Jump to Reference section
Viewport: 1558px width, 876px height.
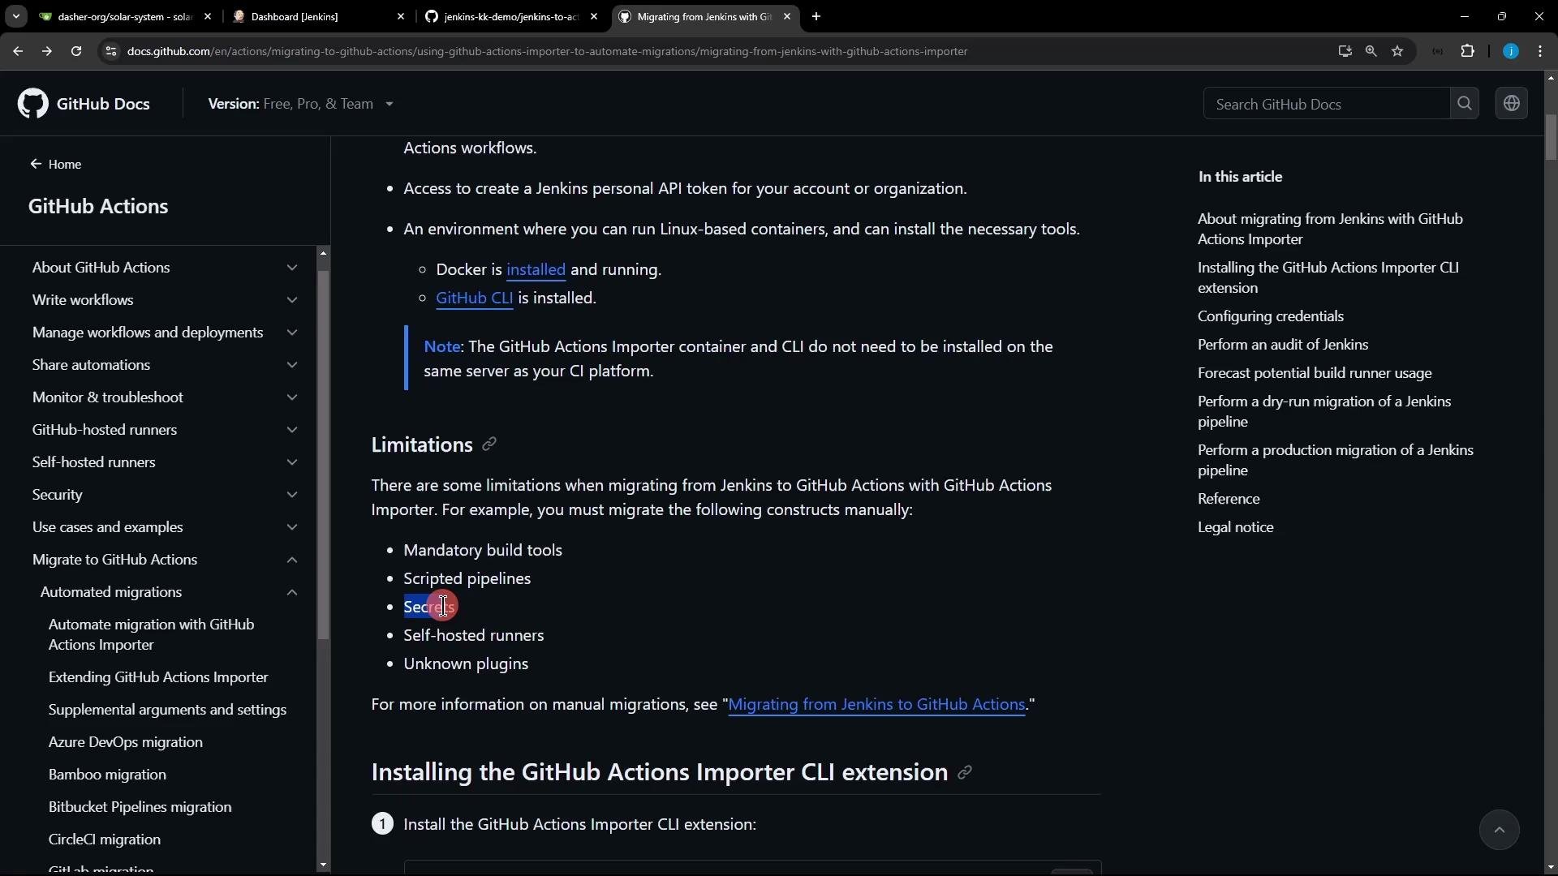point(1229,499)
